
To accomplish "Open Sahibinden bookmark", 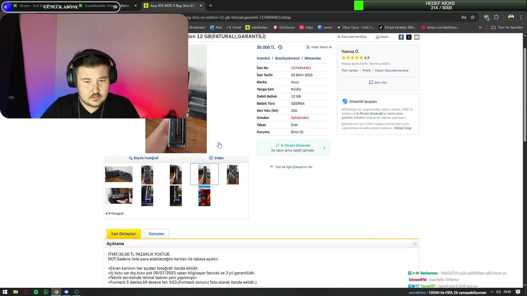I will pyautogui.click(x=257, y=28).
